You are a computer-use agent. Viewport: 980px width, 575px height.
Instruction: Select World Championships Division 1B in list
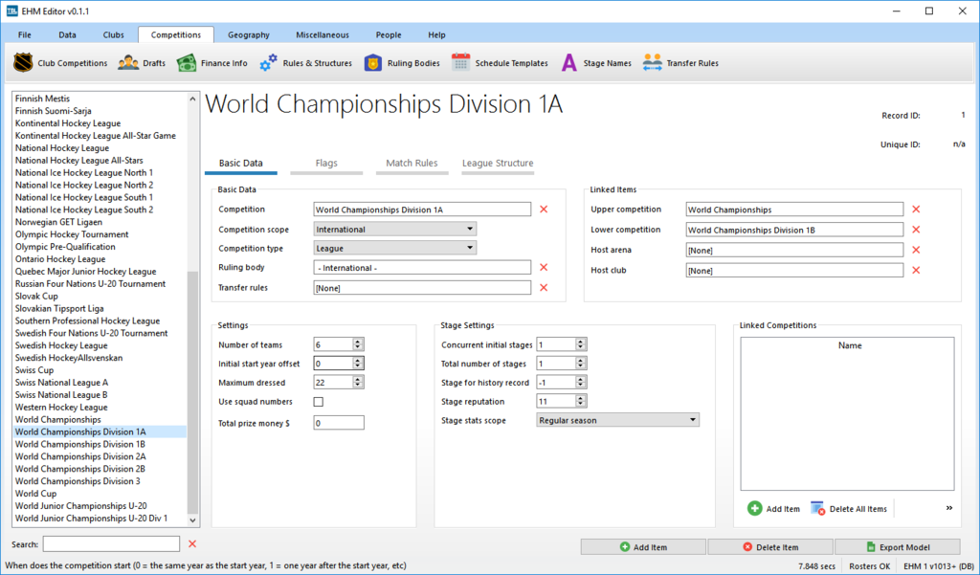100,444
